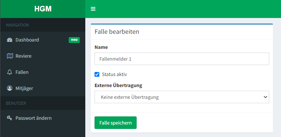This screenshot has height=137, width=281.
Task: Click the Fallen bell icon
Action: click(x=10, y=72)
